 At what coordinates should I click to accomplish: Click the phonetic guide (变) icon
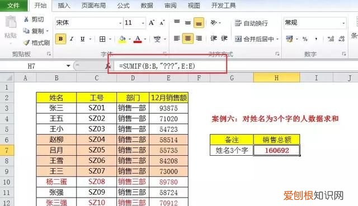click(157, 39)
